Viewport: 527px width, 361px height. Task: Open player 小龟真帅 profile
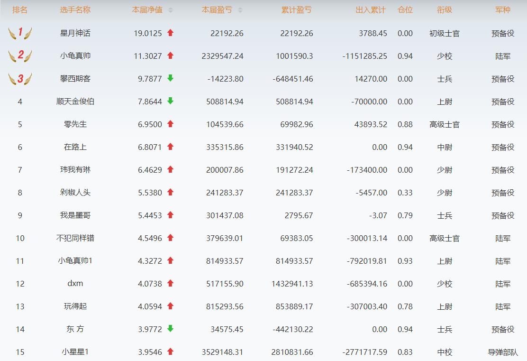coord(75,56)
